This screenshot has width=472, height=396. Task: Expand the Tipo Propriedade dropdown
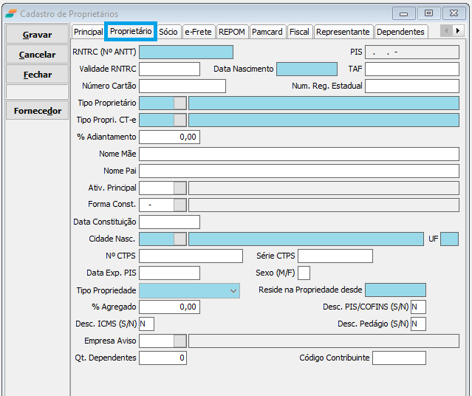click(x=234, y=290)
